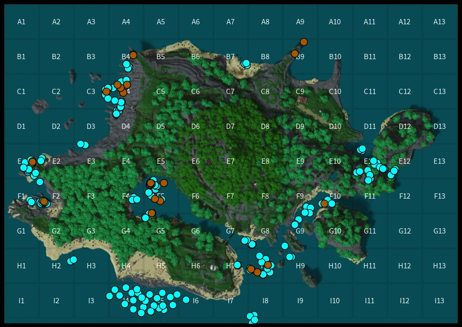Viewport: 462px width, 327px height.
Task: Select grid cell label A13
Action: click(x=439, y=22)
